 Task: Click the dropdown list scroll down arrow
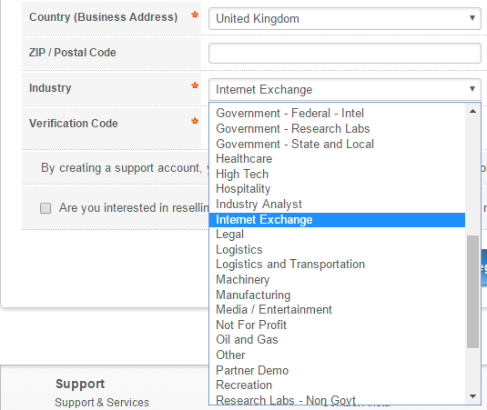(x=472, y=396)
